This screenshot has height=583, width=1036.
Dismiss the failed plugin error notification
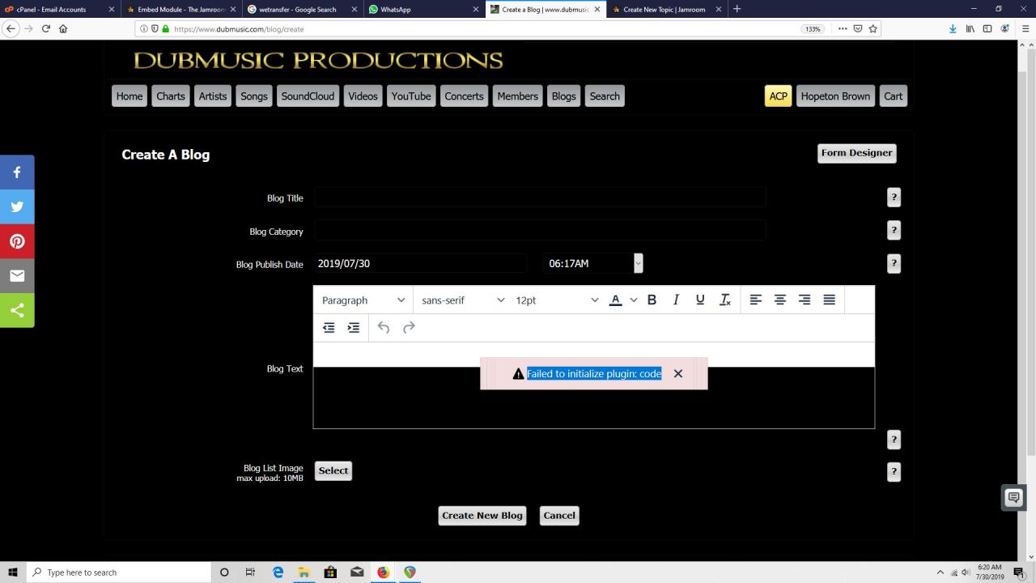click(678, 373)
